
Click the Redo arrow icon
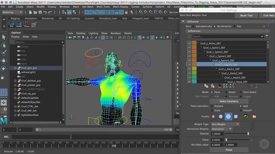point(50,12)
